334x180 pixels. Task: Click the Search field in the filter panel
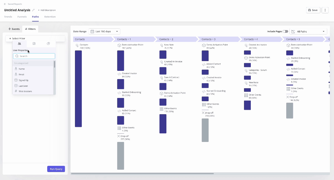[34, 56]
